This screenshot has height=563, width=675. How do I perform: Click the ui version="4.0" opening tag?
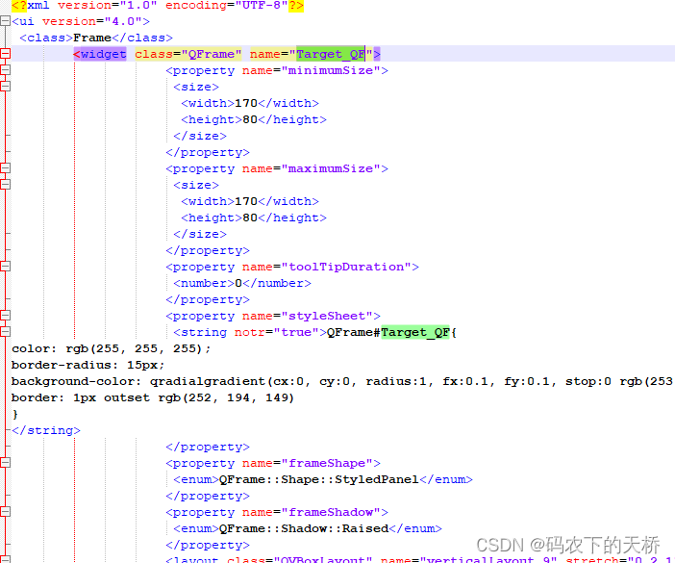point(81,21)
